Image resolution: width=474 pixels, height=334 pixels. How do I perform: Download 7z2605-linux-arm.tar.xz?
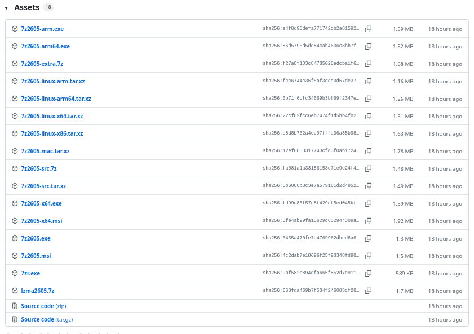coord(53,82)
